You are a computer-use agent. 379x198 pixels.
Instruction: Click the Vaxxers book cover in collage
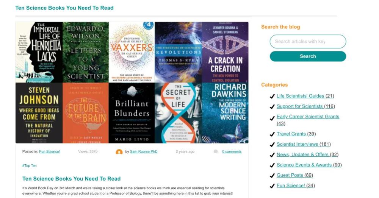(132, 52)
